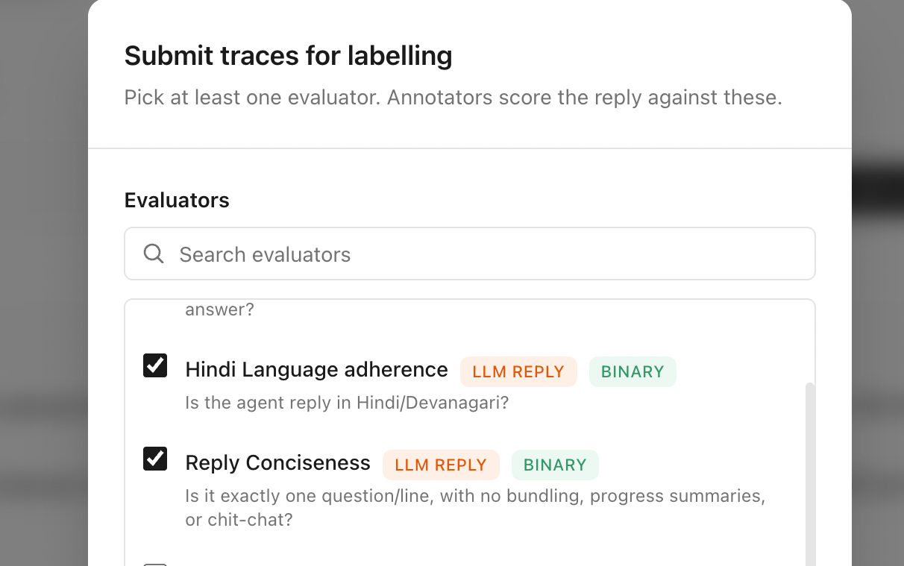Click the Pick at least one evaluator subtitle

tap(453, 98)
